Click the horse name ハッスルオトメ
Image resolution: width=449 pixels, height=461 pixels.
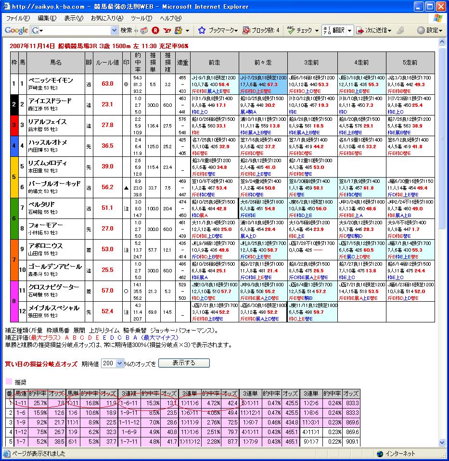[48, 142]
